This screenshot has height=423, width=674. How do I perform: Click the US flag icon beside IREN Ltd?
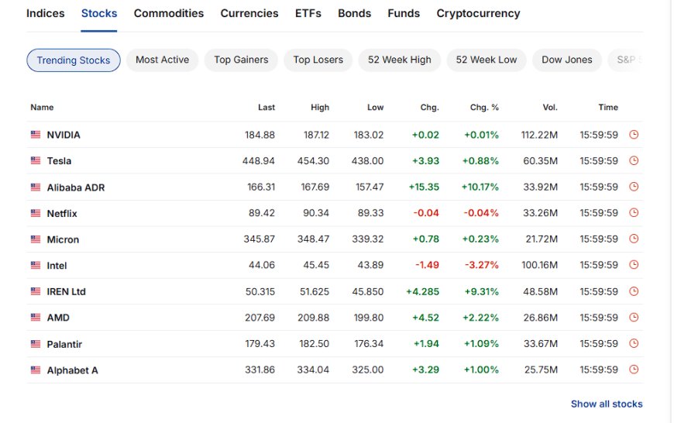pyautogui.click(x=36, y=291)
